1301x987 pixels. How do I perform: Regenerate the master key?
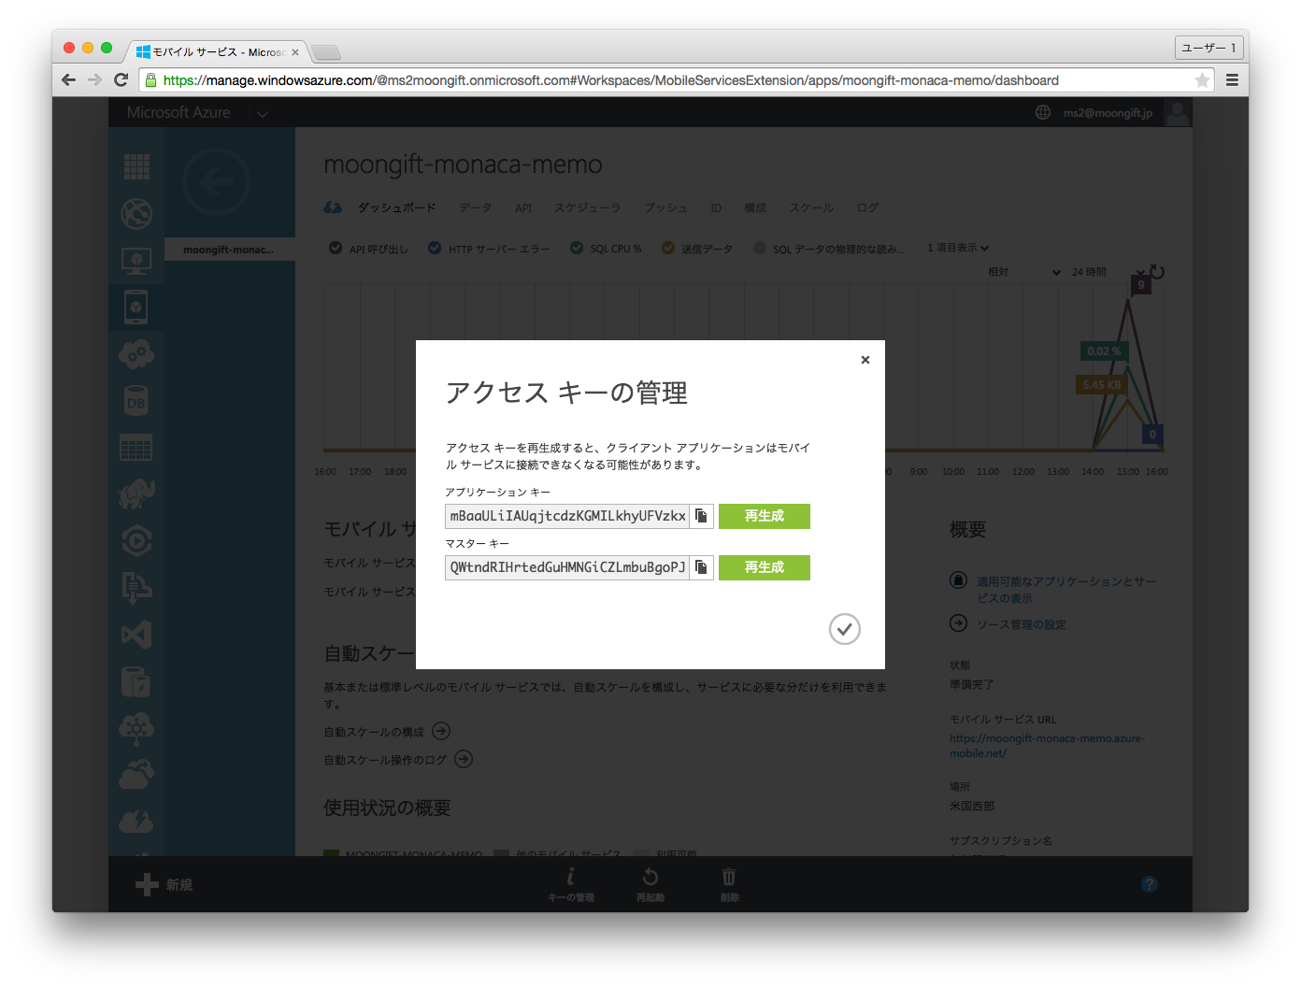point(764,567)
